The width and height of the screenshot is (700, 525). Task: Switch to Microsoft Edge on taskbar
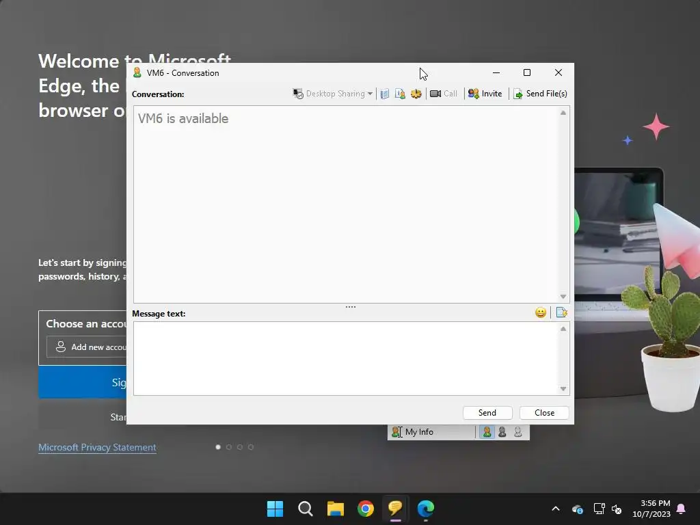point(426,509)
